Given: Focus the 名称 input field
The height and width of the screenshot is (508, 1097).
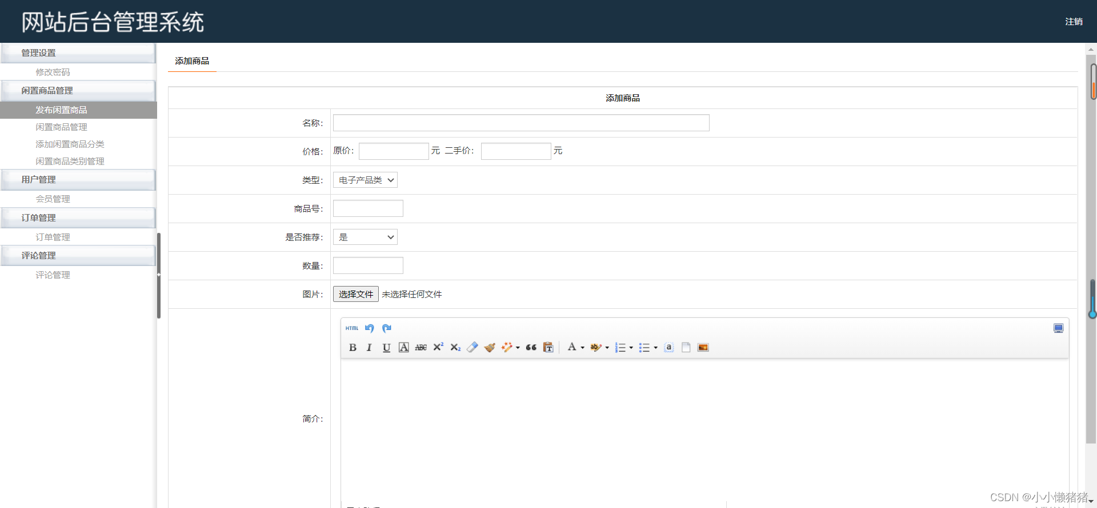Looking at the screenshot, I should coord(521,123).
